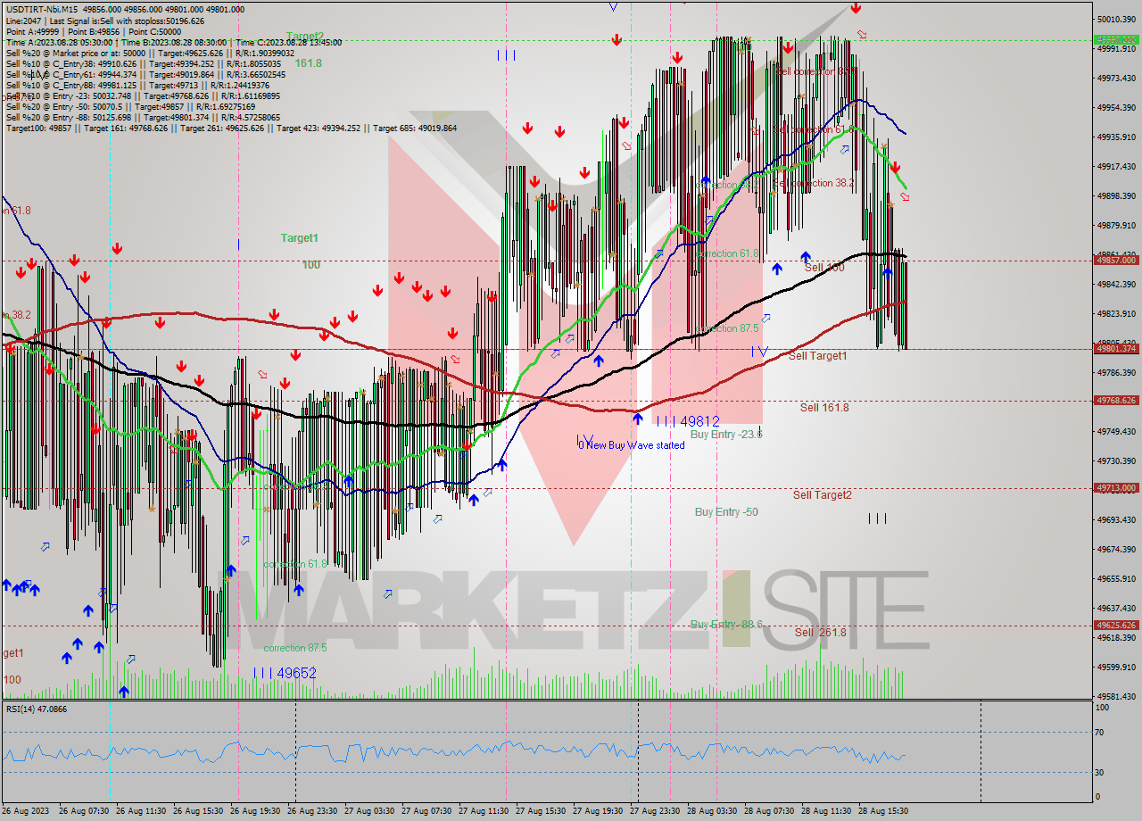Click the green price tag at the top of the price axis

point(1116,39)
